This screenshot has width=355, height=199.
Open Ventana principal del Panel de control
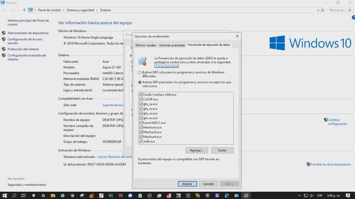coord(28,22)
